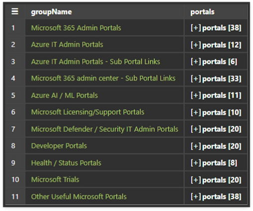Select the portals column header
The height and width of the screenshot is (211, 253).
coord(216,12)
